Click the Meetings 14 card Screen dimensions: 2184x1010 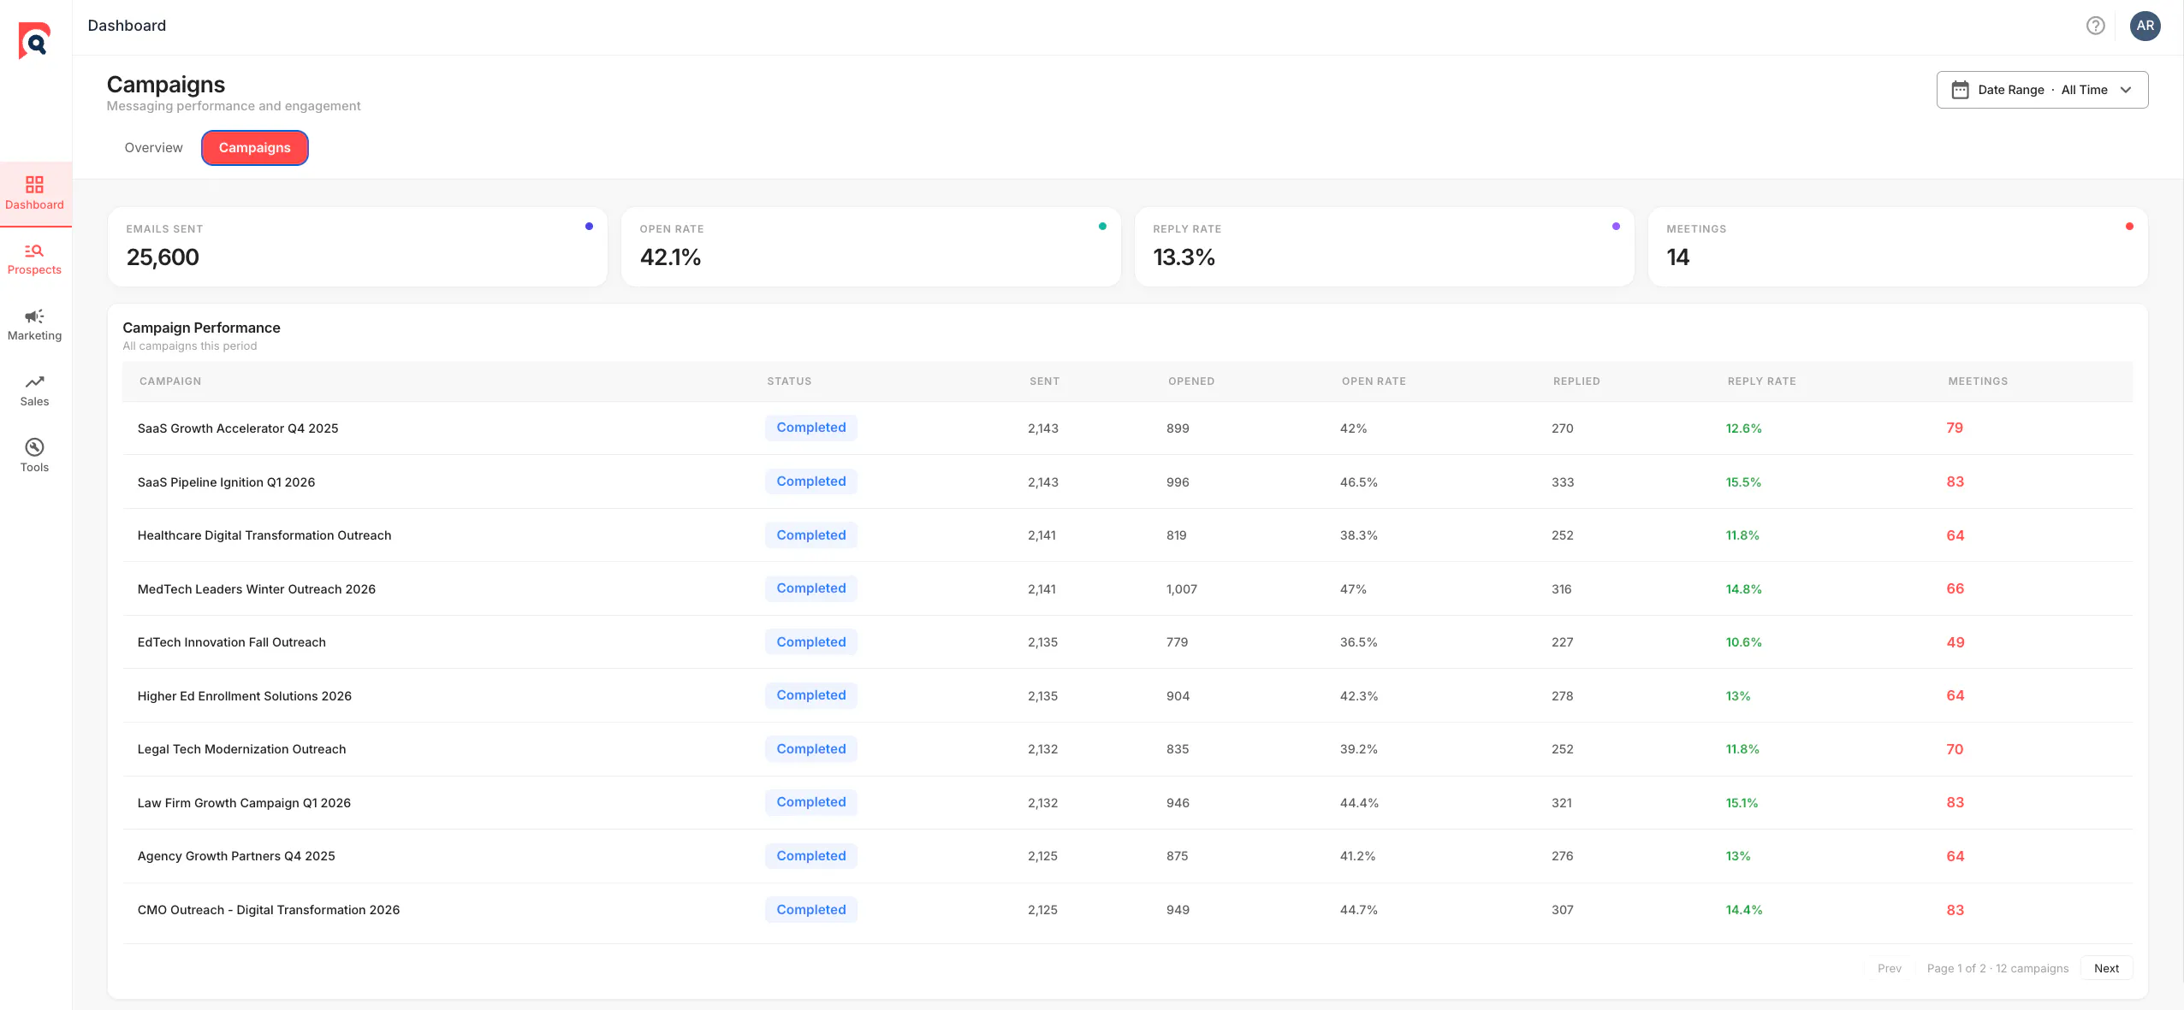tap(1898, 246)
